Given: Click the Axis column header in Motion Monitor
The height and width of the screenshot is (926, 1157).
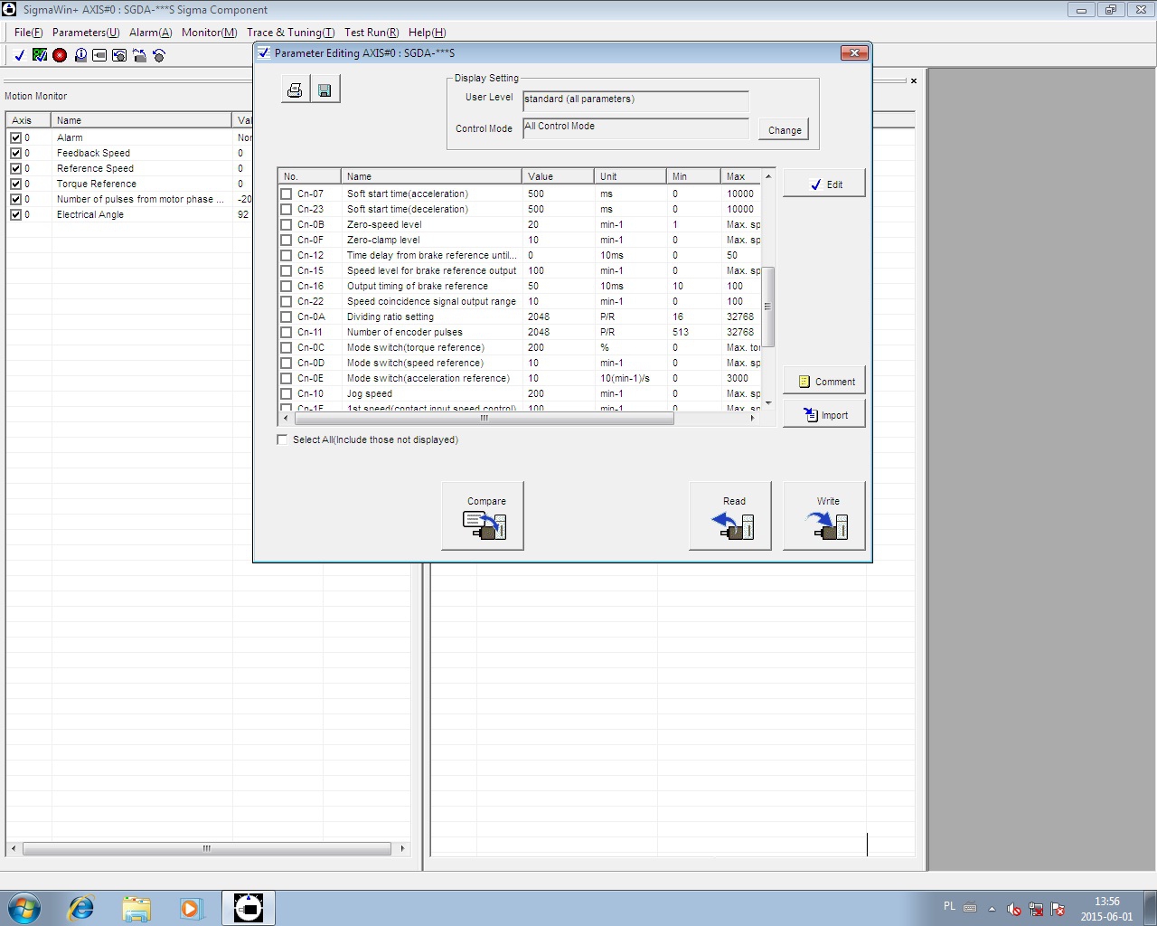Looking at the screenshot, I should (29, 120).
